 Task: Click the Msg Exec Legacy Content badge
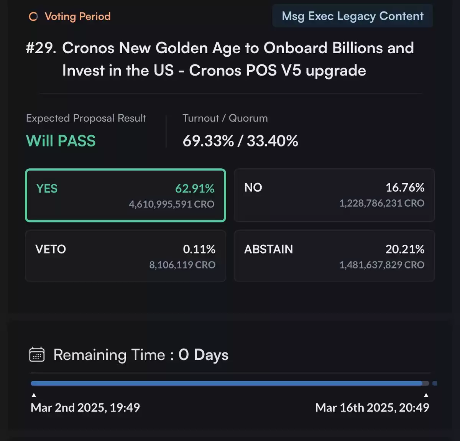click(353, 16)
